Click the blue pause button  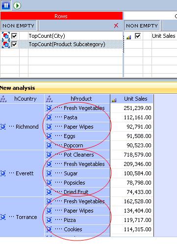point(6,5)
